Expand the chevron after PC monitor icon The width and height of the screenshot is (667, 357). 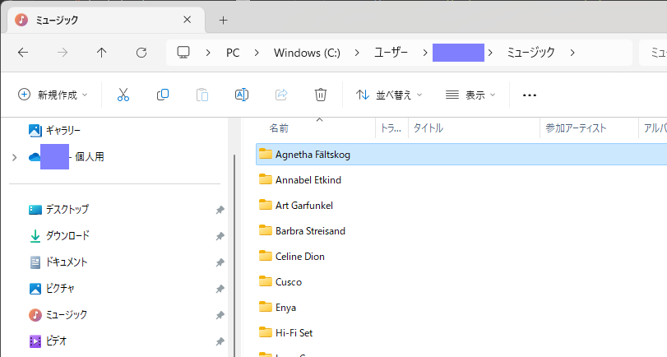(x=208, y=53)
